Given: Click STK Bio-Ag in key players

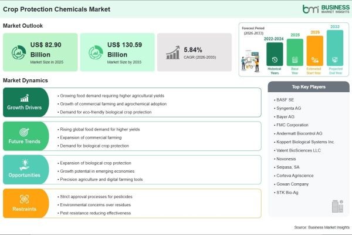Looking at the screenshot, I should click(286, 193).
